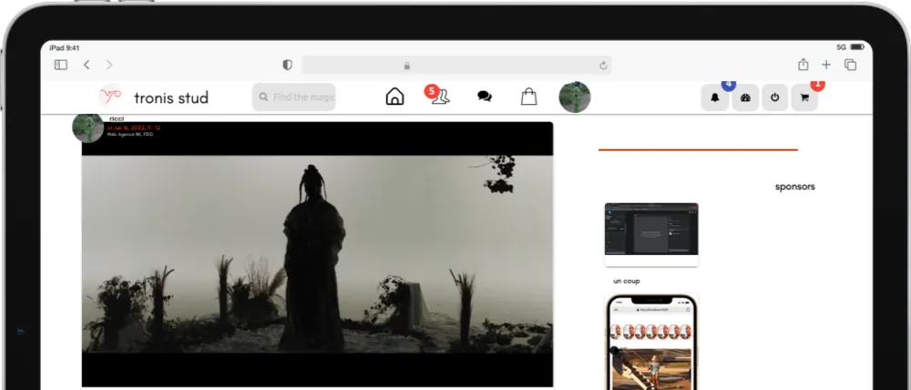Open notifications bell with badge 4

(x=715, y=97)
